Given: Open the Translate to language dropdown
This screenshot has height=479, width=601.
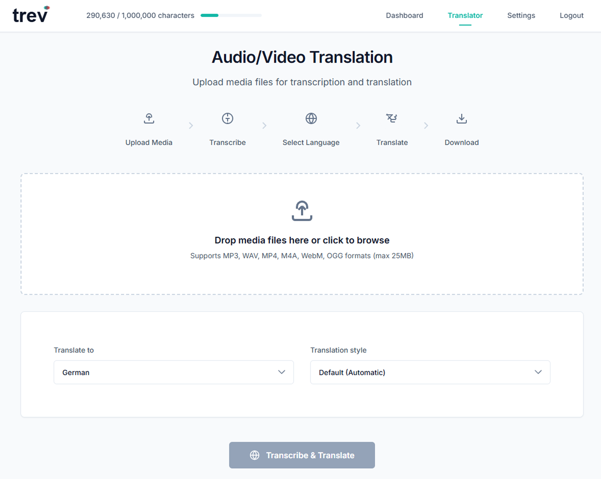Looking at the screenshot, I should click(174, 372).
